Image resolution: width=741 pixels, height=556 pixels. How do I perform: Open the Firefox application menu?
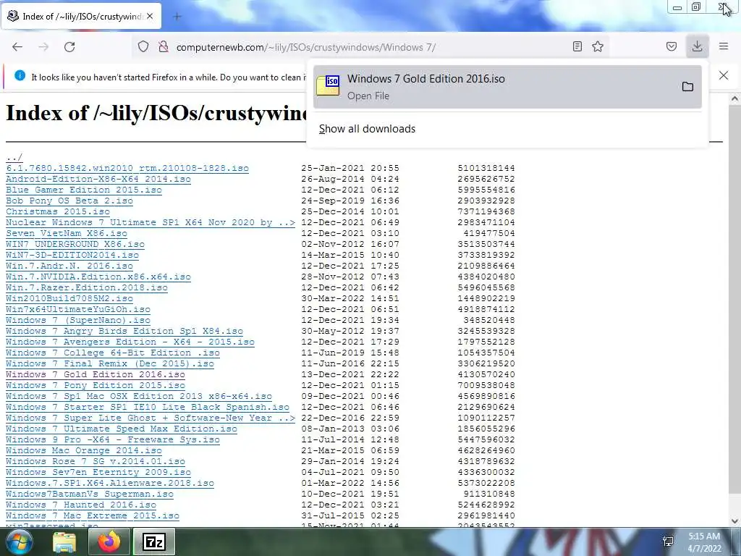724,46
